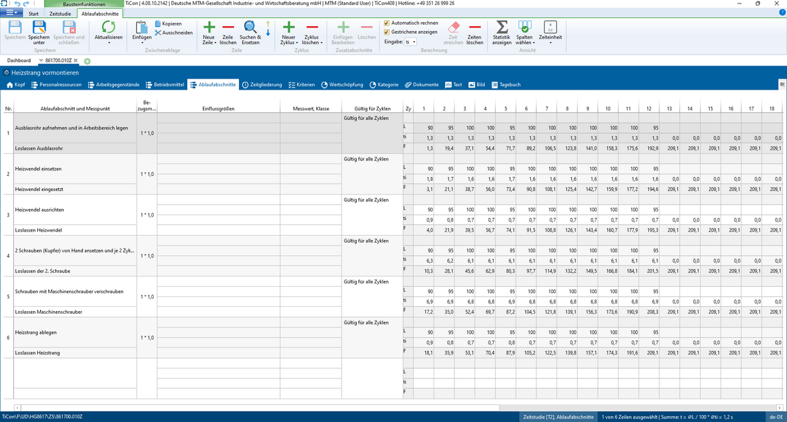Image resolution: width=787 pixels, height=422 pixels.
Task: Open the Zeitgliederung section tab
Action: click(x=262, y=85)
